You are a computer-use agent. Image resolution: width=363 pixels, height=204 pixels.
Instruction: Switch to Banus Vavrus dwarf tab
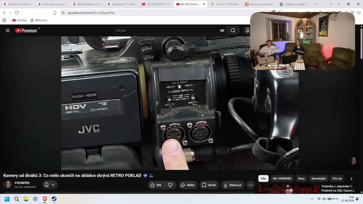(260, 4)
